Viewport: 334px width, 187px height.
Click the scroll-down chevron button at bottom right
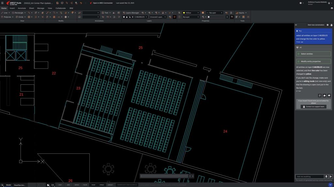tap(330, 185)
